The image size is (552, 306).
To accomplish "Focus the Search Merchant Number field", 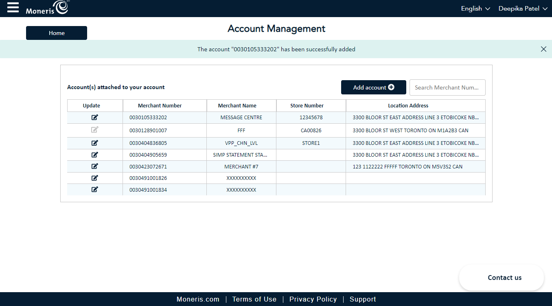I will click(x=447, y=87).
